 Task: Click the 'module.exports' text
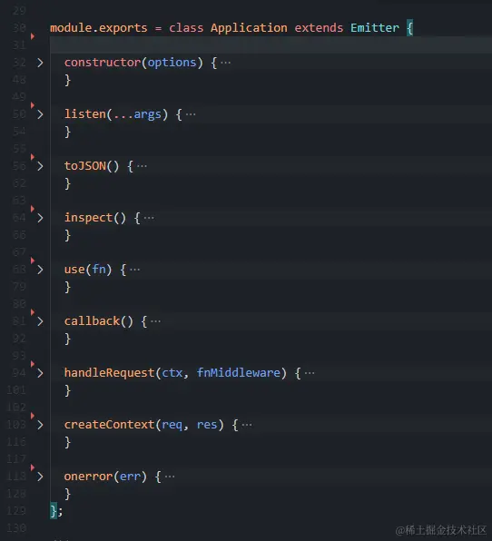(99, 28)
